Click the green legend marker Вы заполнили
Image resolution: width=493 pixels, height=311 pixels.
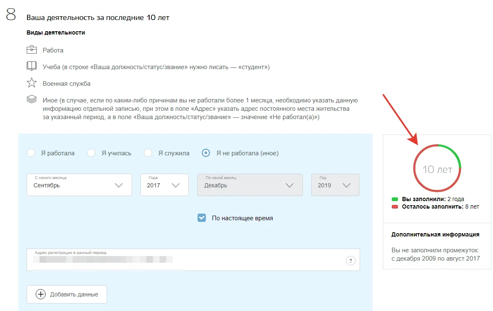[395, 199]
